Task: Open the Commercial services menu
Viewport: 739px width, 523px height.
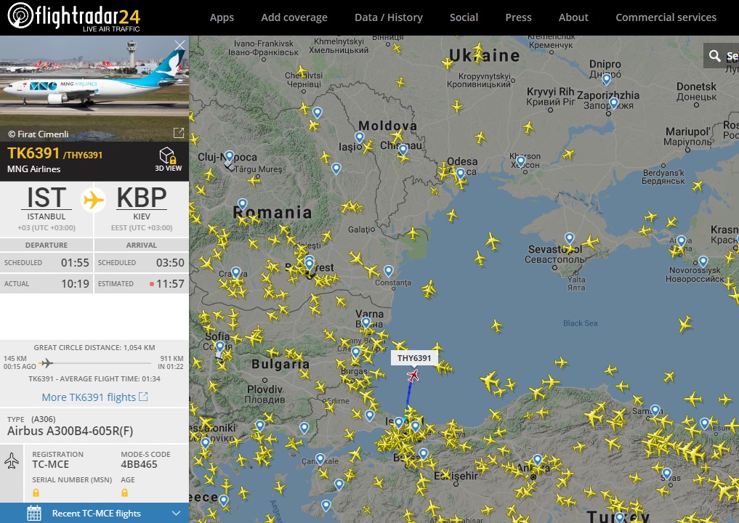Action: (x=666, y=17)
